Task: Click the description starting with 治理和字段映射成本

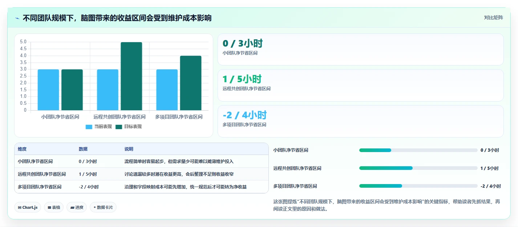Action: [x=186, y=187]
